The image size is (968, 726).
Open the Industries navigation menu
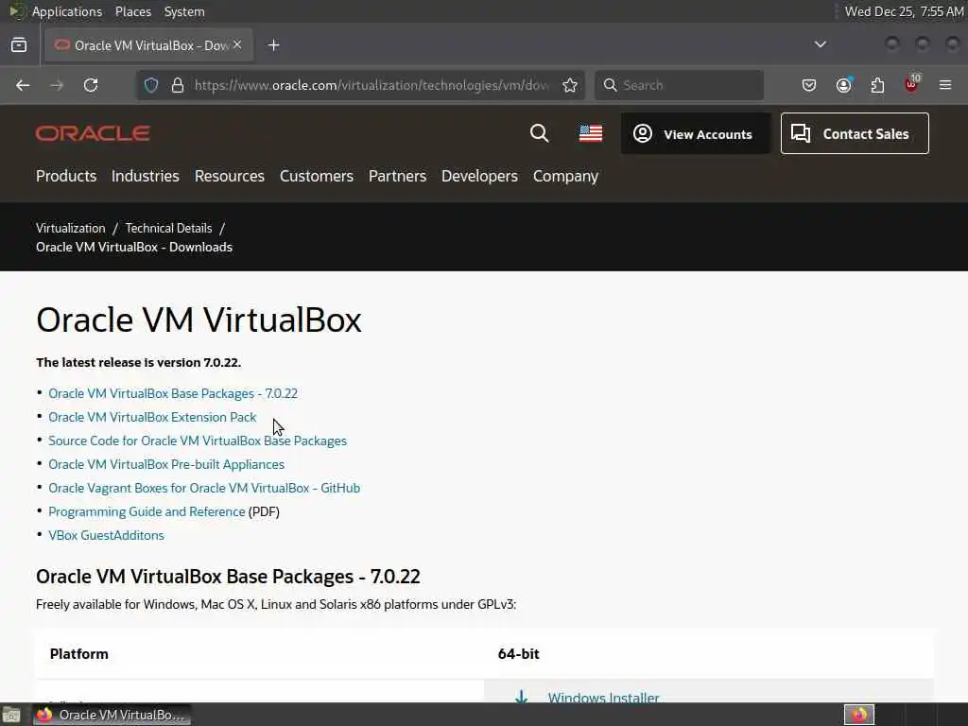pyautogui.click(x=145, y=176)
